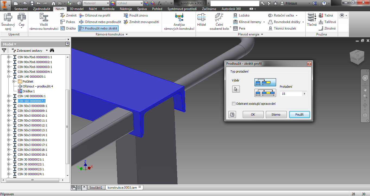This screenshot has height=196, width=370.
Task: Open the Kontrola ribbon tab
Action: coord(108,9)
